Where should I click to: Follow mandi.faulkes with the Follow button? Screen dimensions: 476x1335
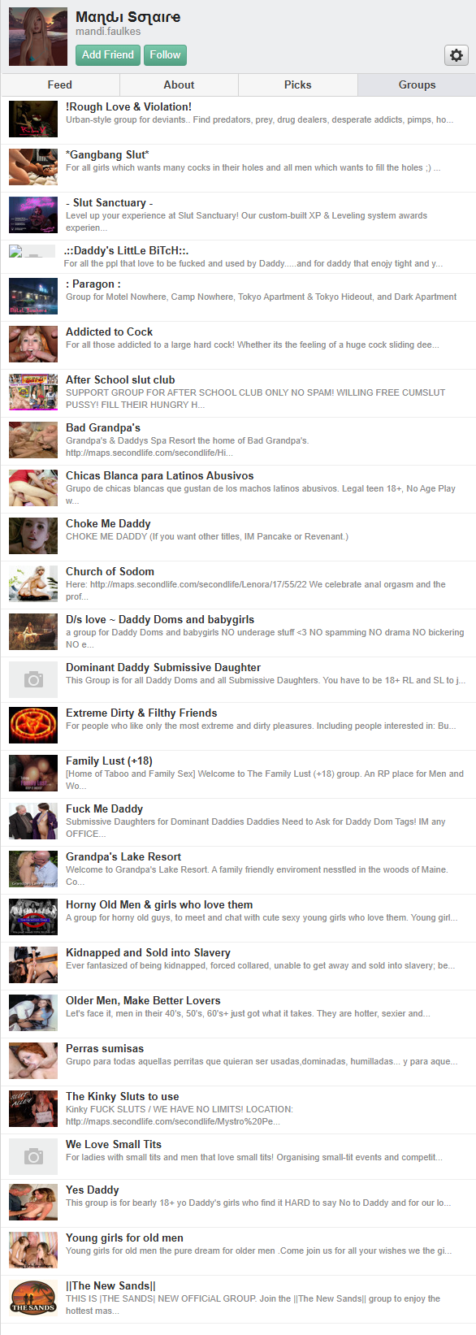point(165,55)
